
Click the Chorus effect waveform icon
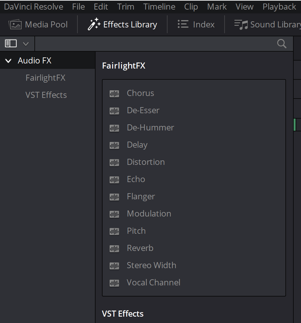click(x=114, y=94)
